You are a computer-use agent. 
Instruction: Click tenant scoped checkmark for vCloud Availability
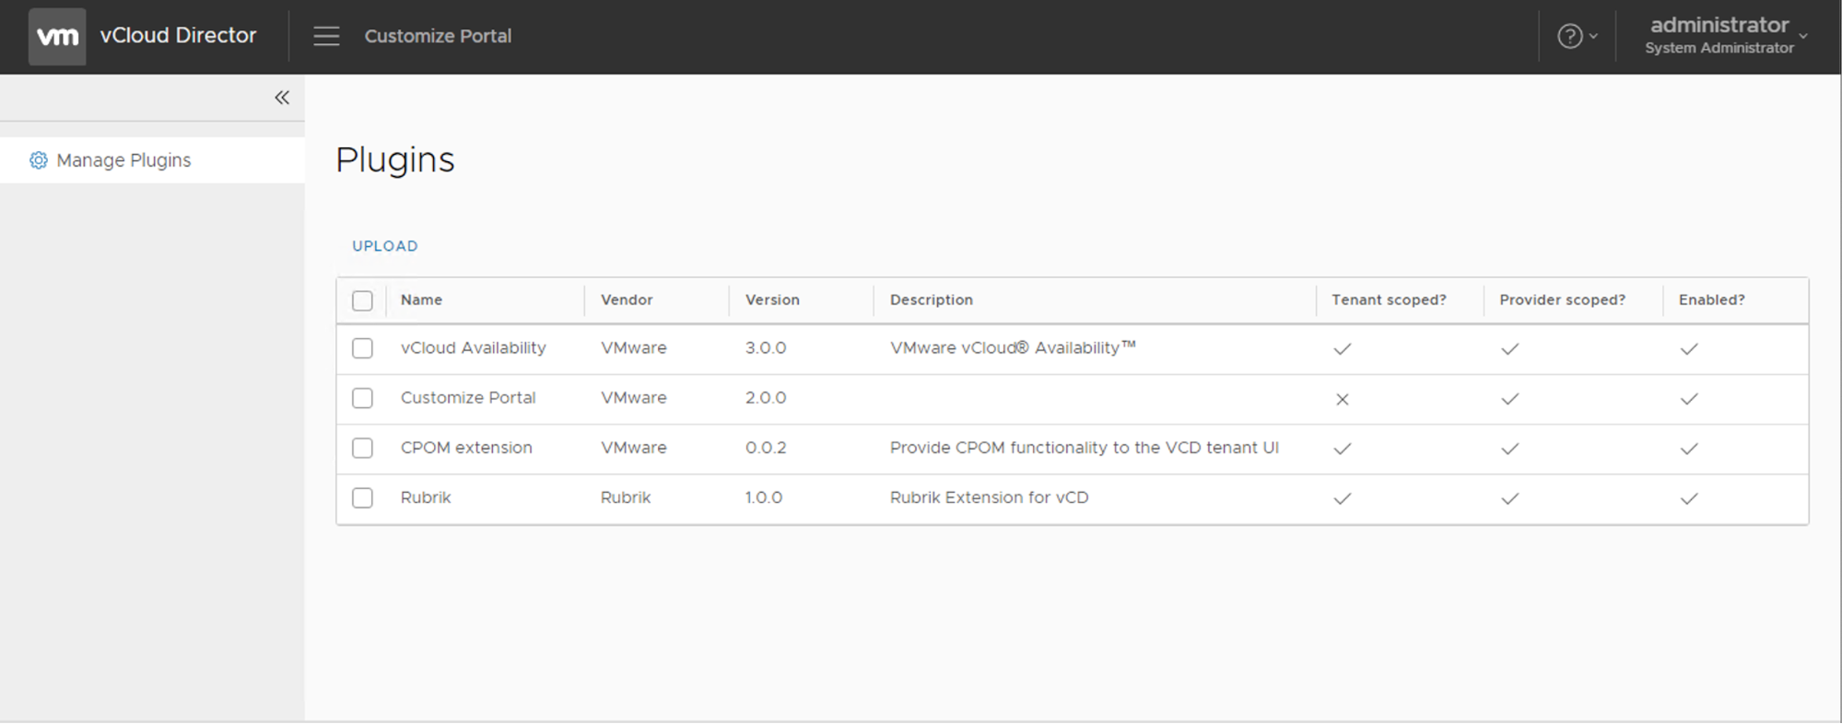(x=1343, y=349)
